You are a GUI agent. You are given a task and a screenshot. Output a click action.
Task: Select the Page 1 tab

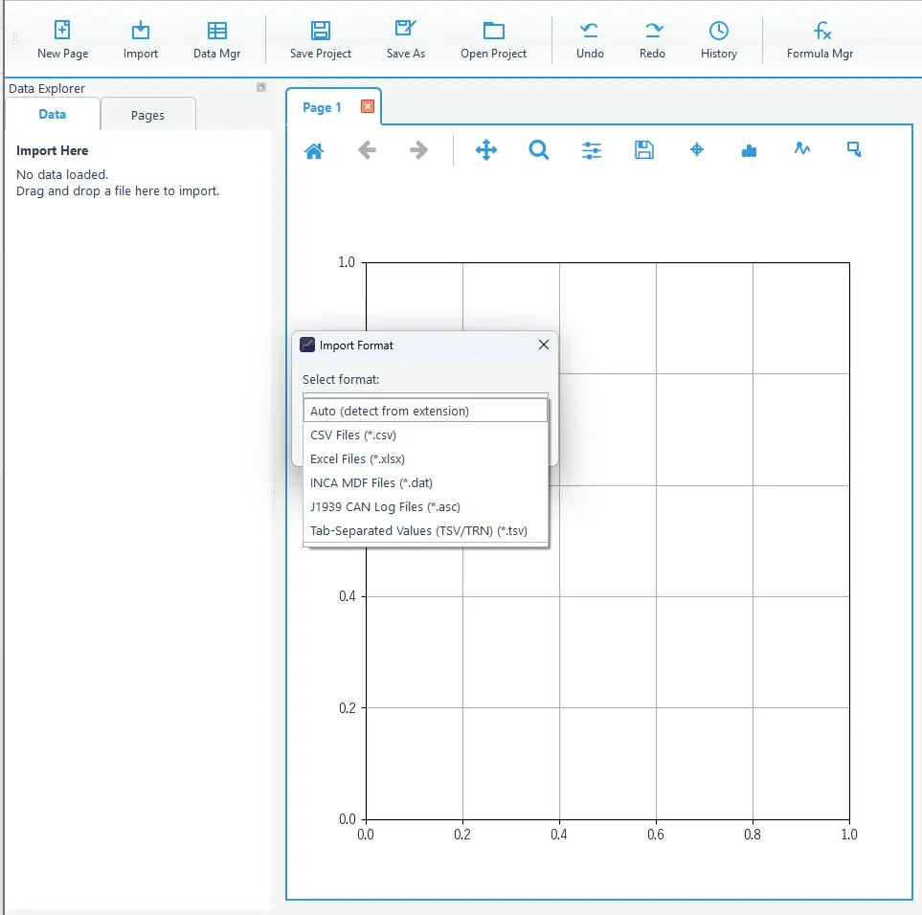click(x=322, y=107)
